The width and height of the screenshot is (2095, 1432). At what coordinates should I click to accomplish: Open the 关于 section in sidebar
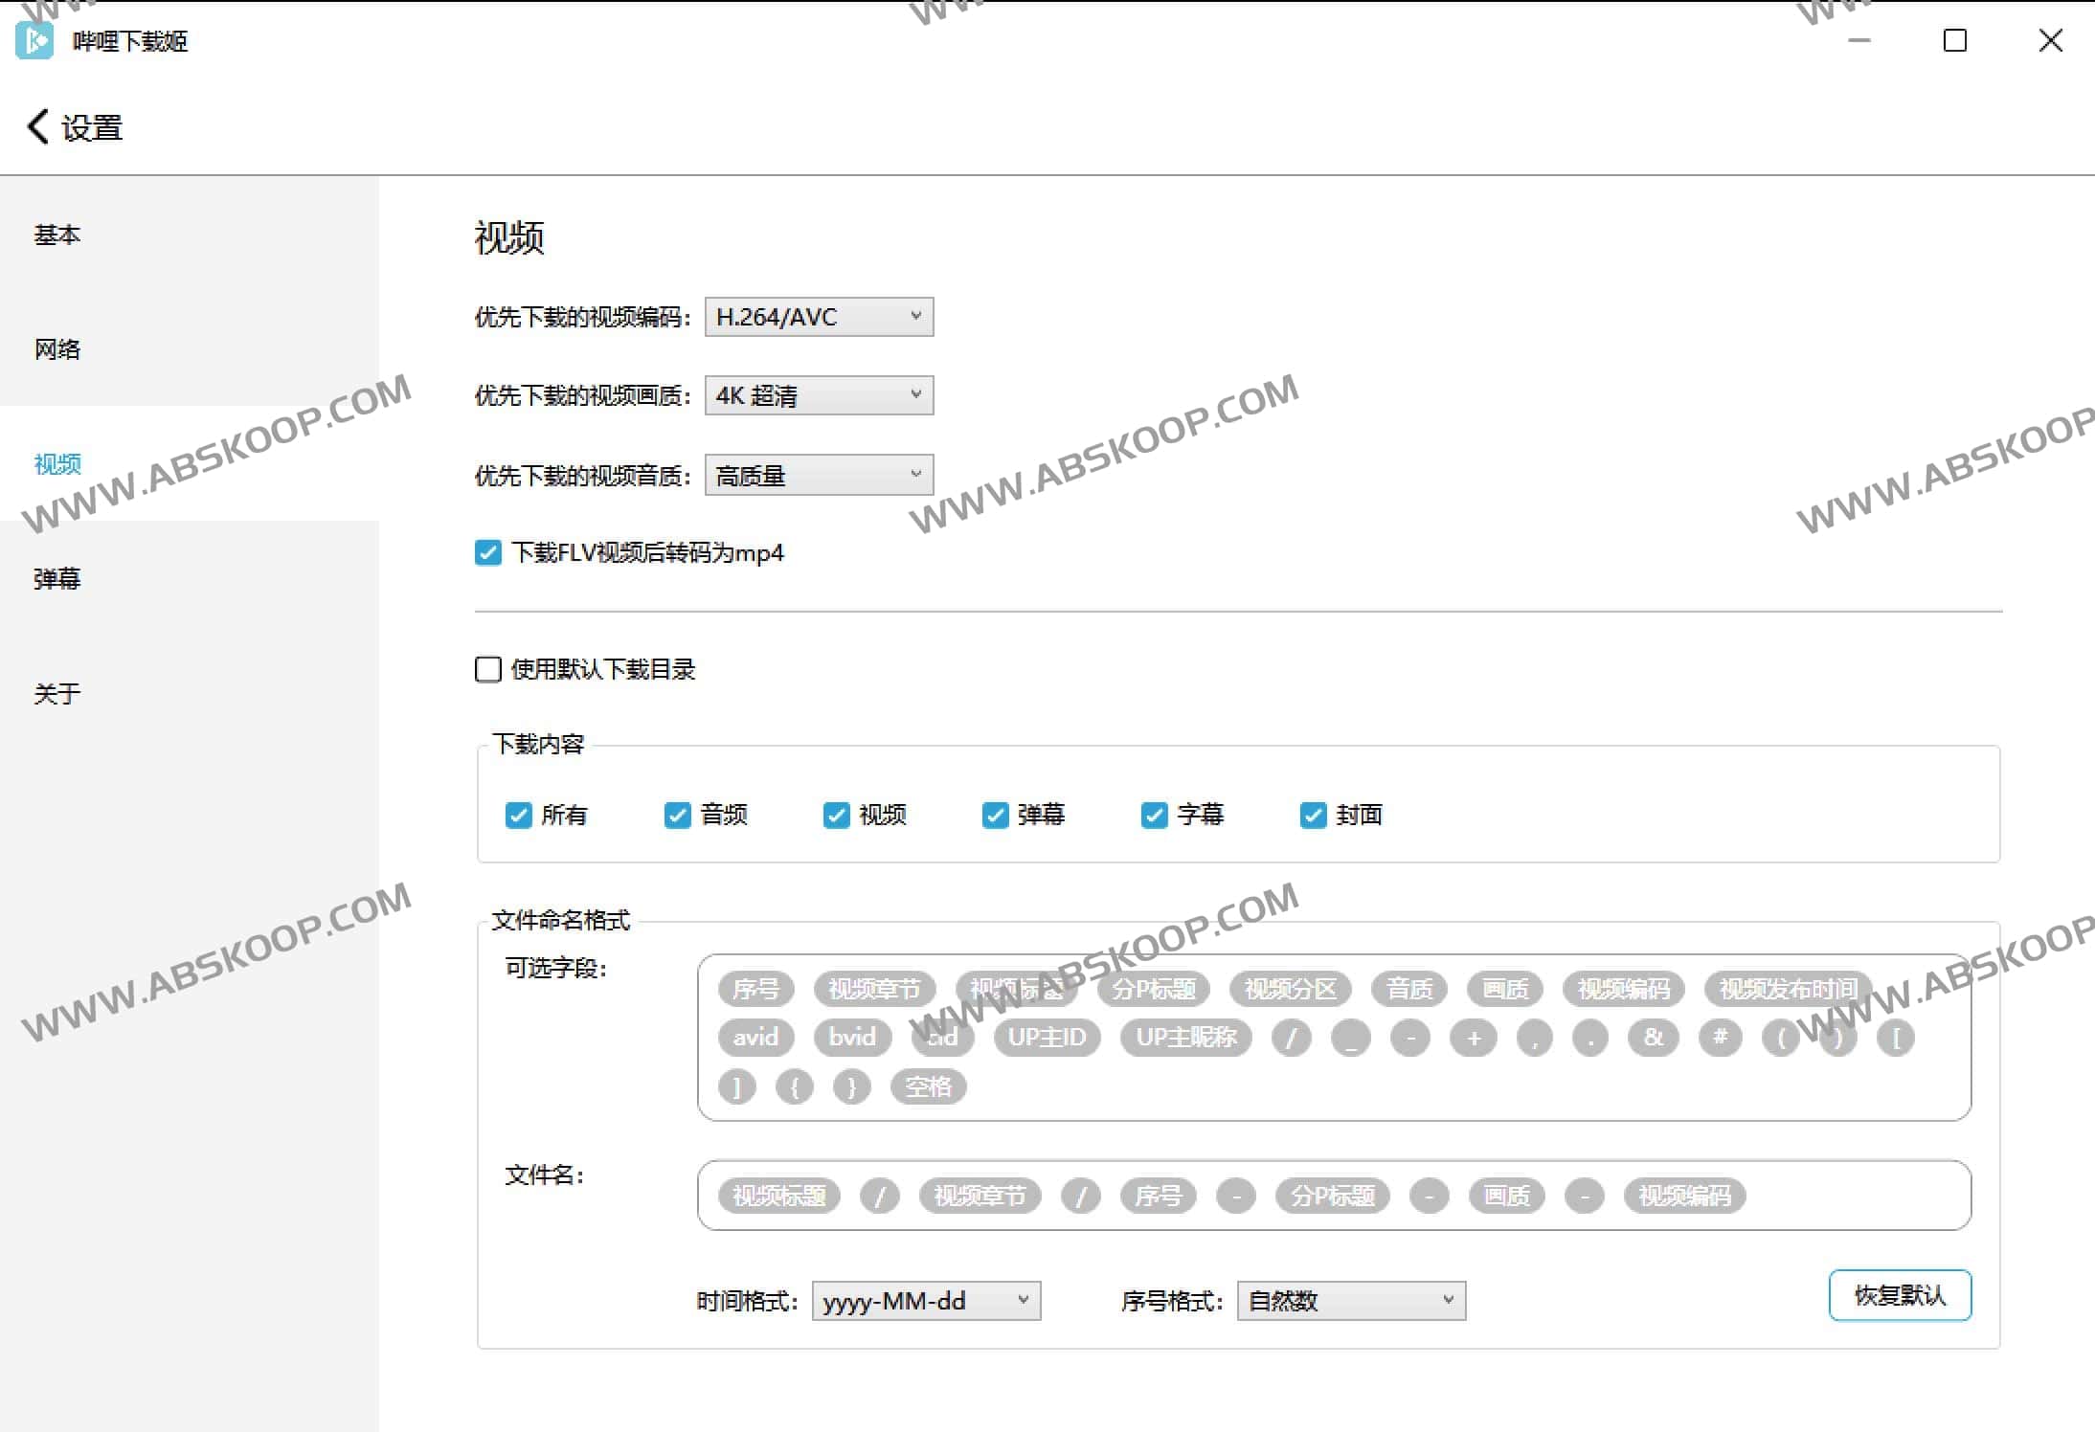57,694
